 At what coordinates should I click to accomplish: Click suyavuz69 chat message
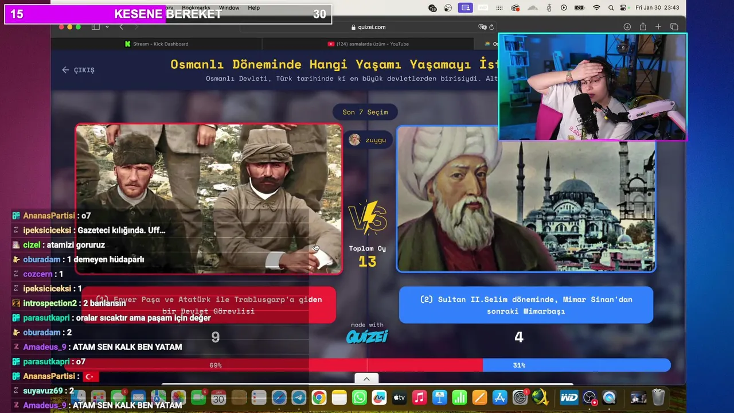pyautogui.click(x=44, y=391)
